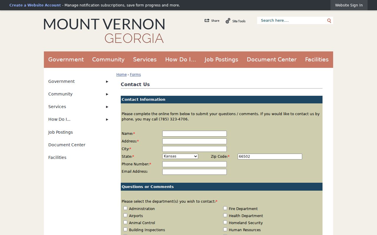
Task: Open How Do I... in top navigation
Action: click(x=181, y=59)
